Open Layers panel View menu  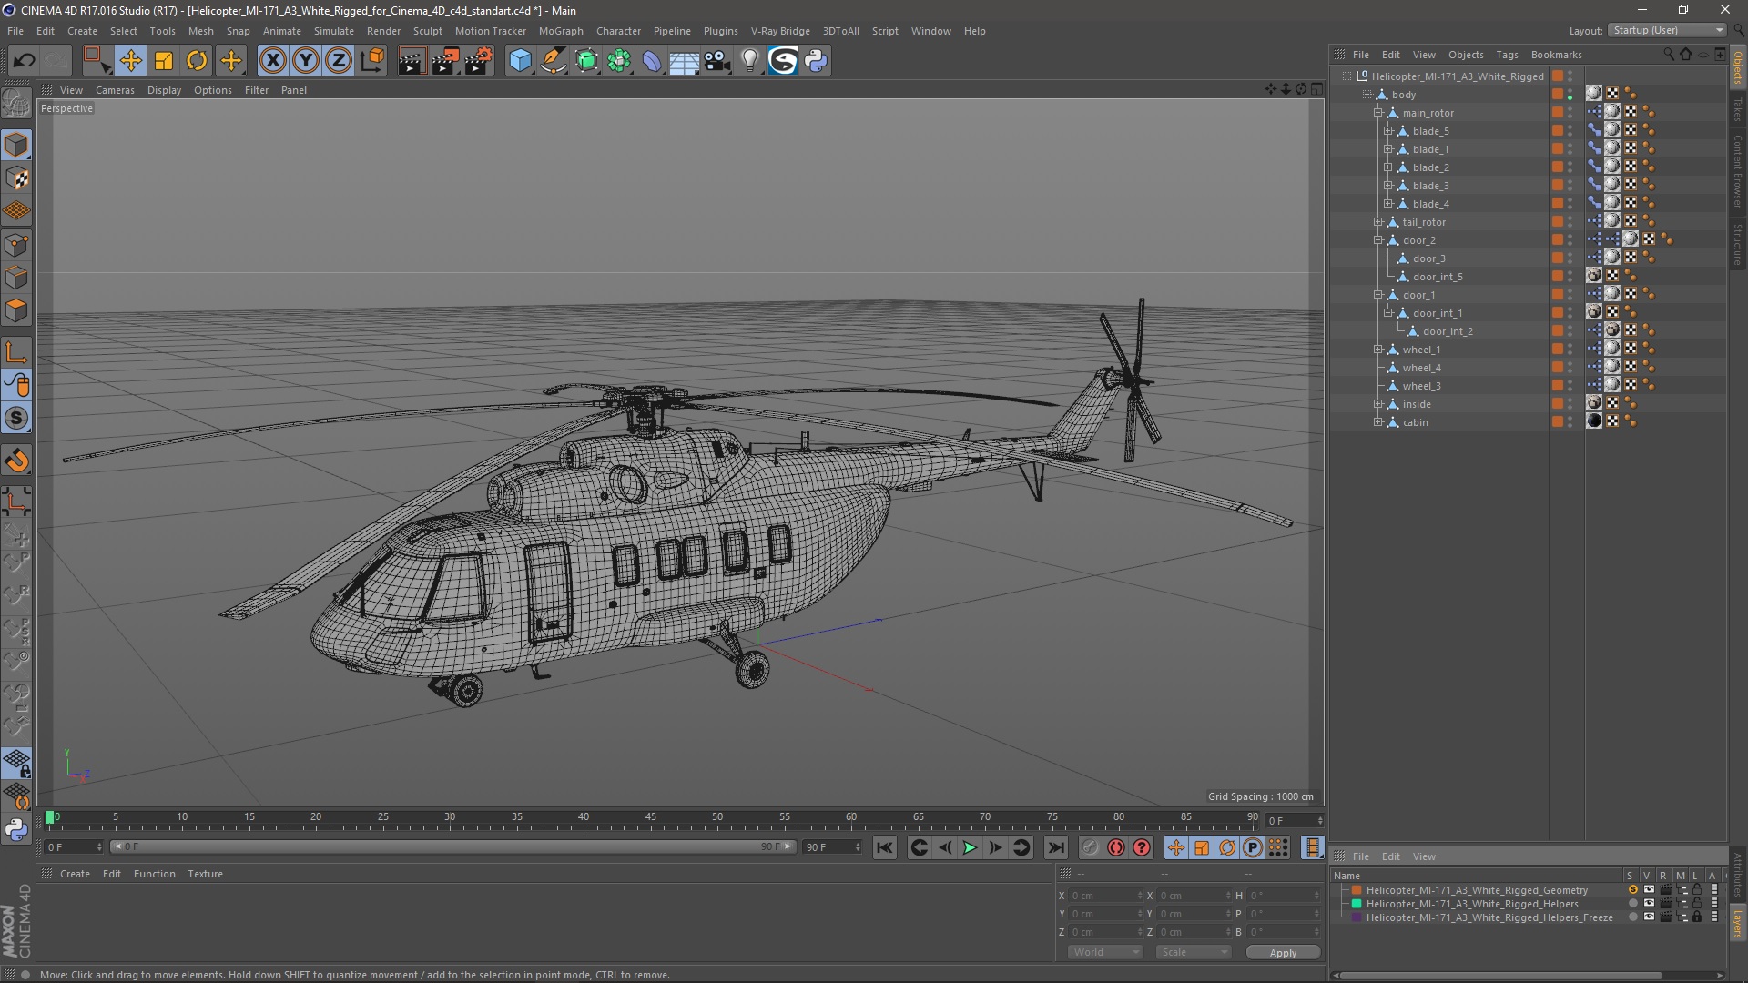[1424, 856]
